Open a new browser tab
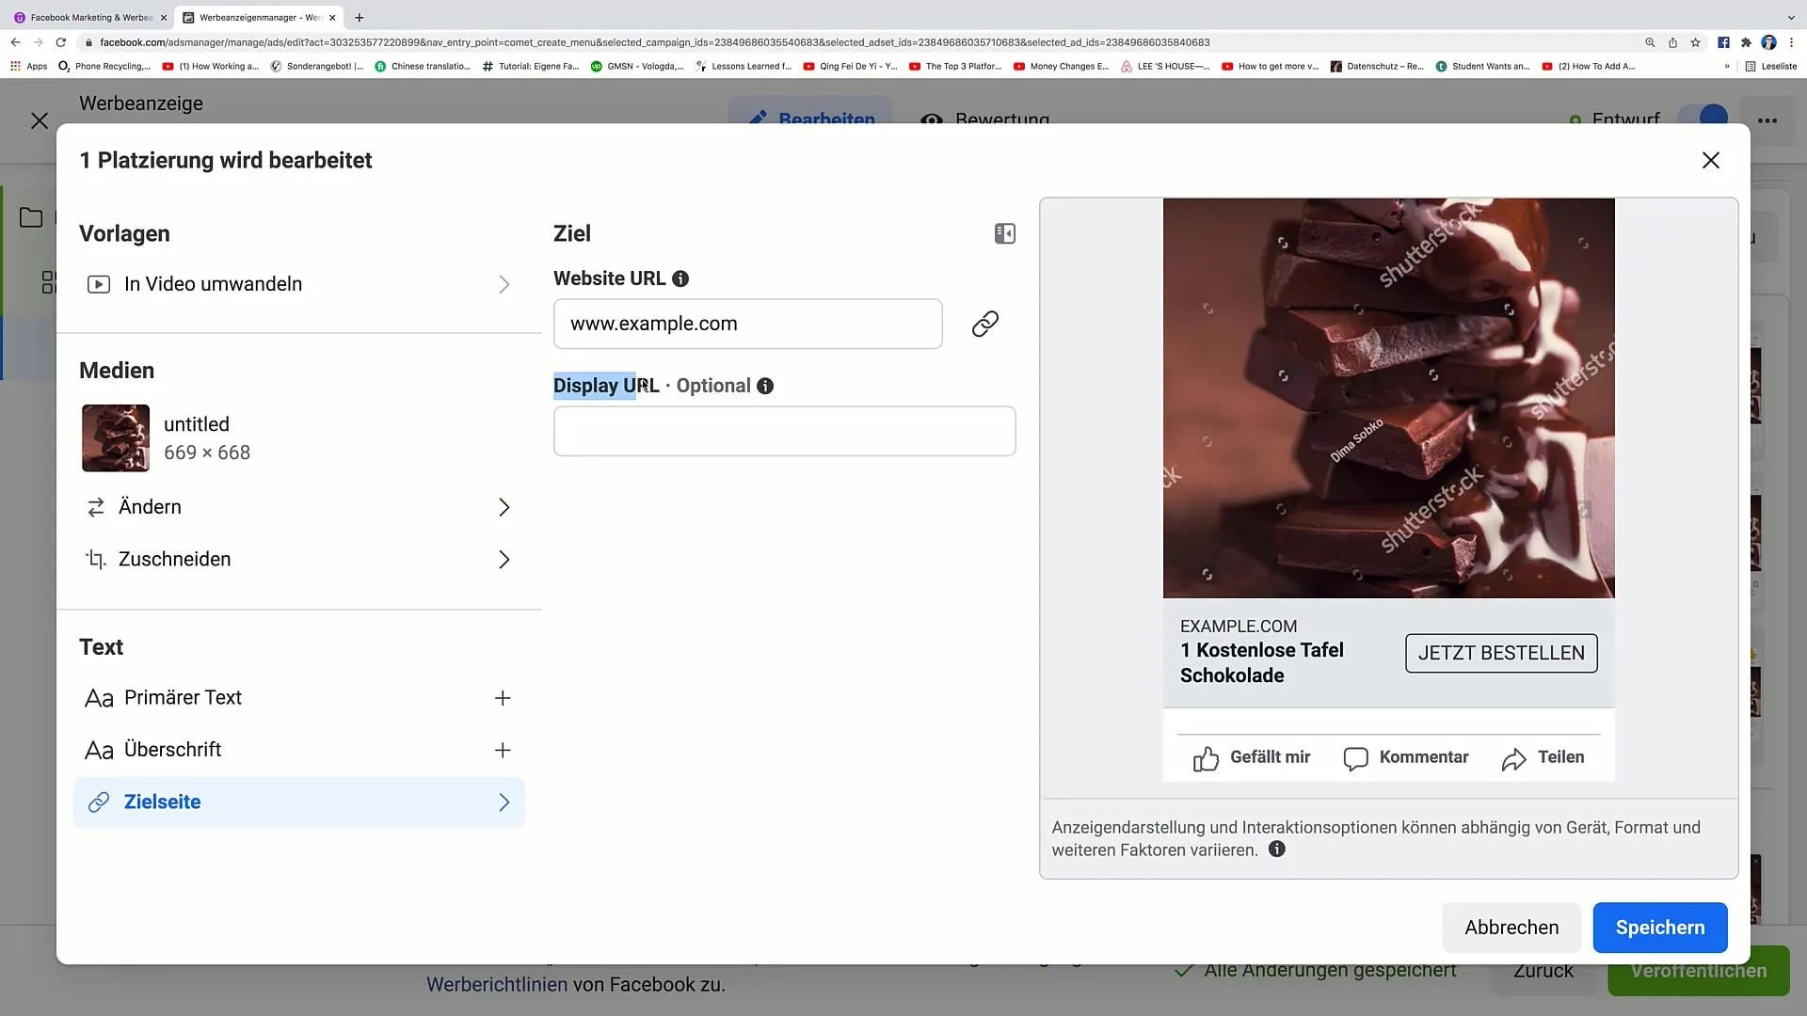1807x1016 pixels. pyautogui.click(x=359, y=17)
